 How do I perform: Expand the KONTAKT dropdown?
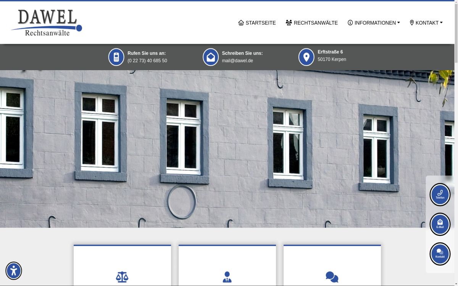click(427, 22)
